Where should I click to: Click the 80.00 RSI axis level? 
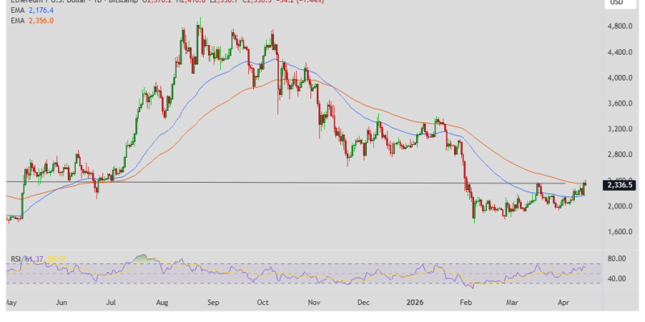pyautogui.click(x=616, y=259)
